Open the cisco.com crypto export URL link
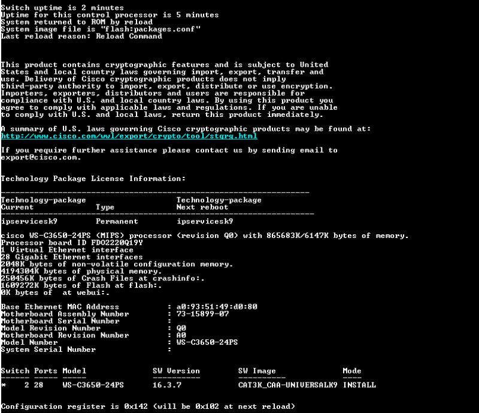Screen dimensions: 479x413 pos(129,136)
